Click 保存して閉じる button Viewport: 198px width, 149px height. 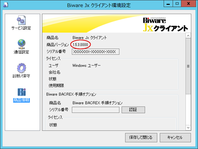[141, 137]
